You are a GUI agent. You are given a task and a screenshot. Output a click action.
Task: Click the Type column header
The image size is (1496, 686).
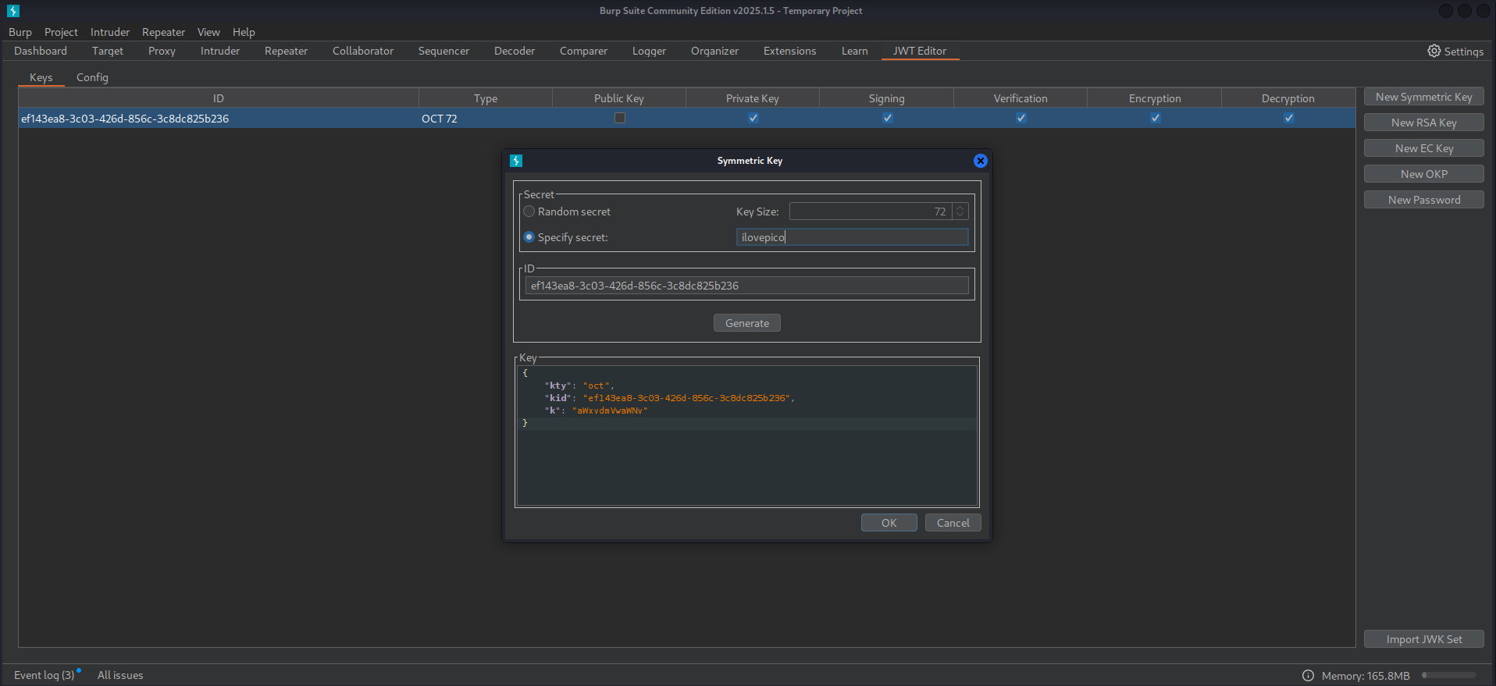[486, 98]
